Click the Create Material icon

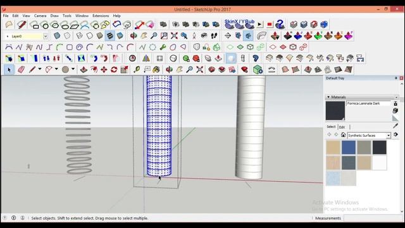[x=395, y=111]
